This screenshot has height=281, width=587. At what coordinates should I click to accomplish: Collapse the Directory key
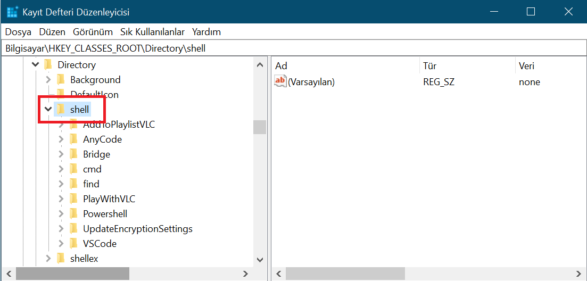pos(36,65)
